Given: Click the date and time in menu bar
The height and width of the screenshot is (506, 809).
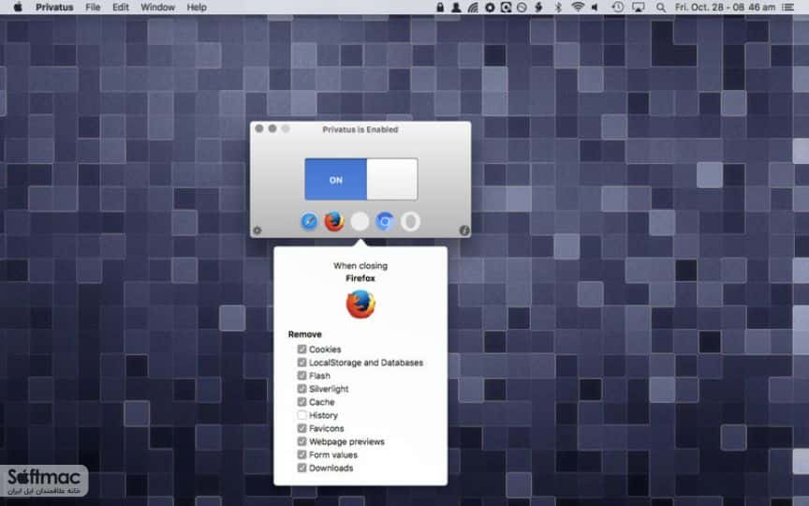Looking at the screenshot, I should click(725, 7).
